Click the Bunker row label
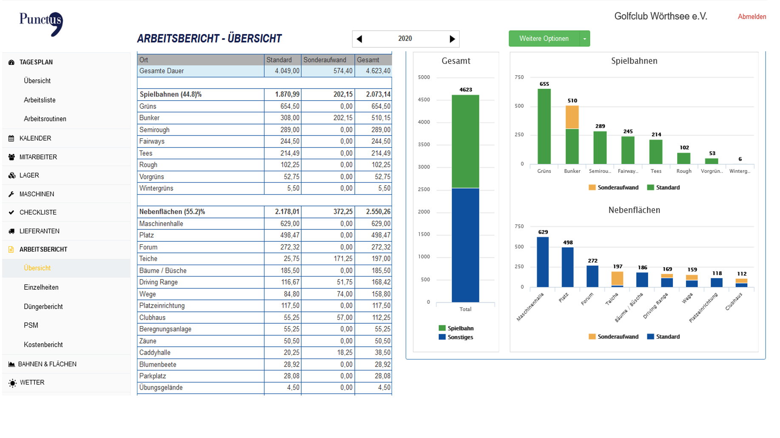 tap(149, 118)
